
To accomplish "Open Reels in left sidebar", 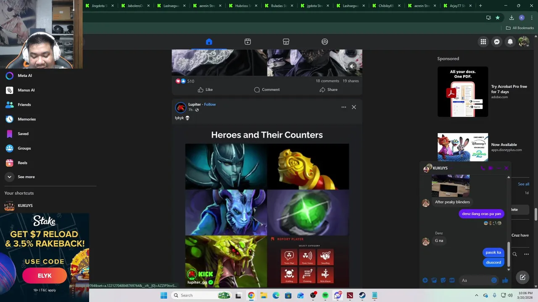I will click(22, 163).
